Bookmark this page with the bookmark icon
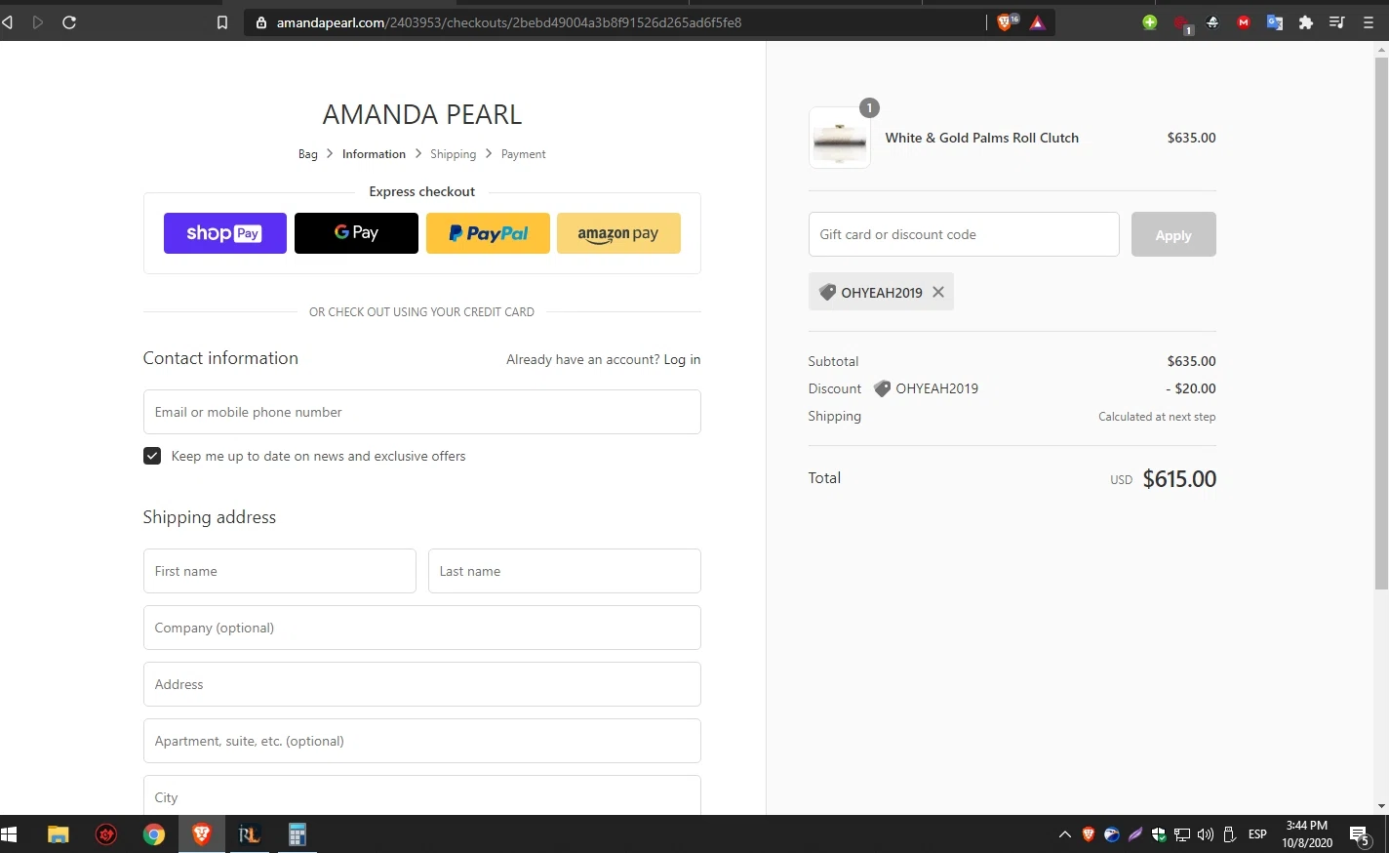Screen dimensions: 1389x853 [222, 22]
